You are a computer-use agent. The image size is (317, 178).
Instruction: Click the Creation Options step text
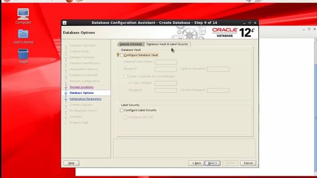click(x=81, y=105)
